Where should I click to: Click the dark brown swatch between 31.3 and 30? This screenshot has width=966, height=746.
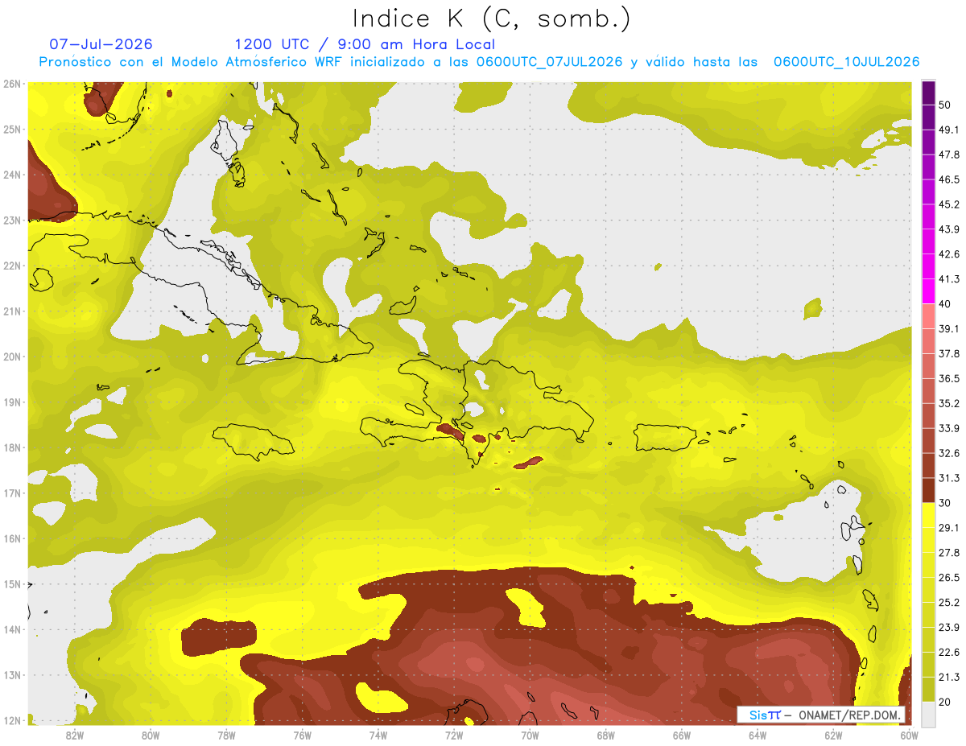[x=928, y=490]
